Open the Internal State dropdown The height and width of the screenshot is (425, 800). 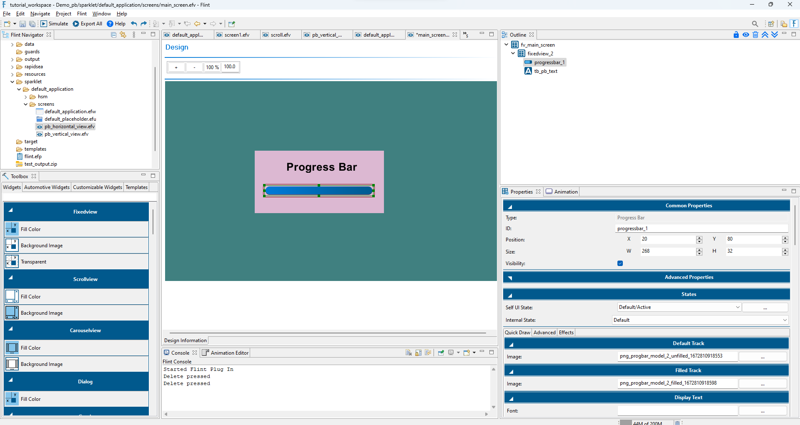tap(700, 320)
